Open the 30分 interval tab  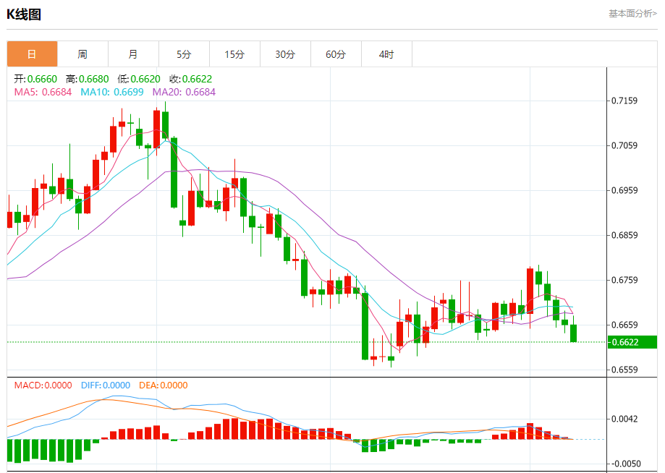(285, 54)
